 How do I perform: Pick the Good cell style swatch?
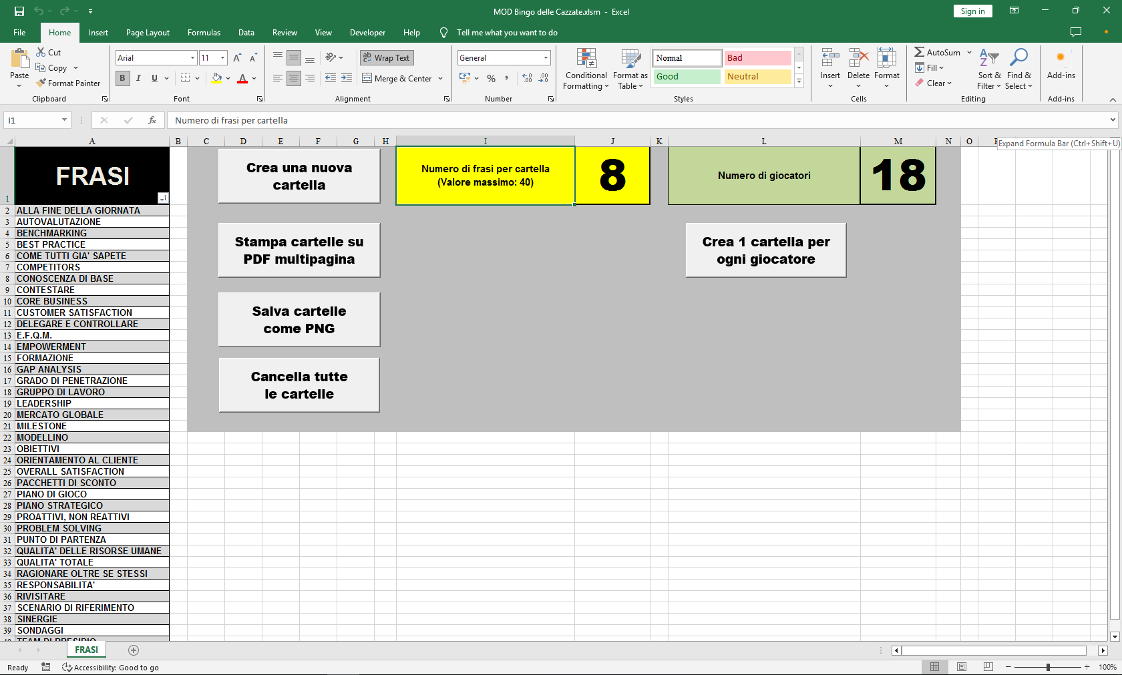[687, 77]
